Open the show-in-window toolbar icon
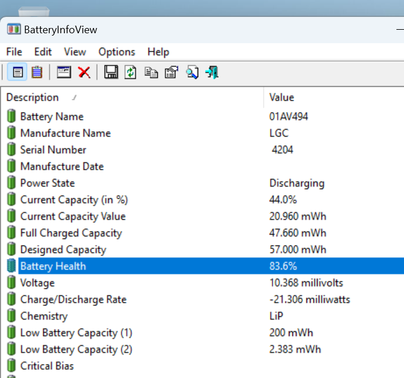The image size is (404, 378). click(x=64, y=72)
